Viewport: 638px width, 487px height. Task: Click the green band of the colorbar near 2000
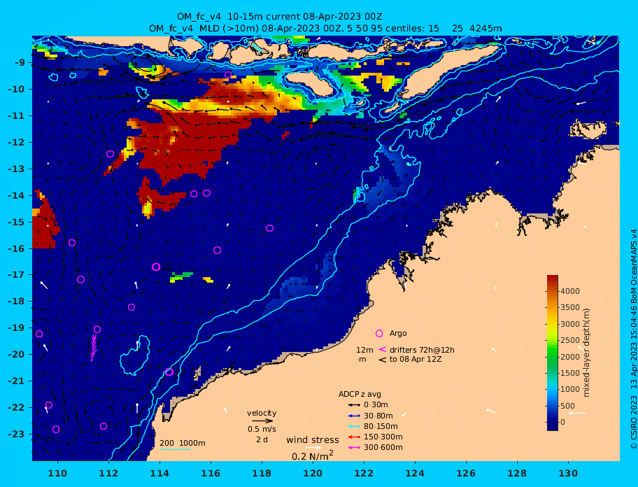coord(553,357)
